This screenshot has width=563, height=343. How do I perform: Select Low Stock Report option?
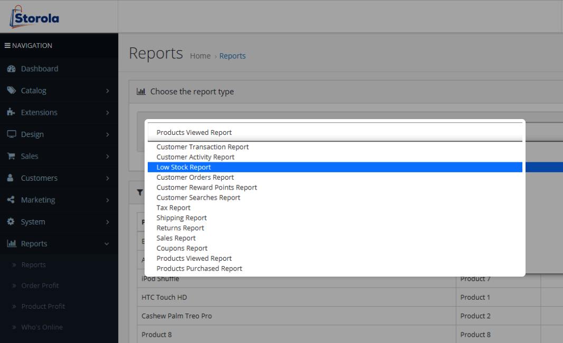click(184, 167)
